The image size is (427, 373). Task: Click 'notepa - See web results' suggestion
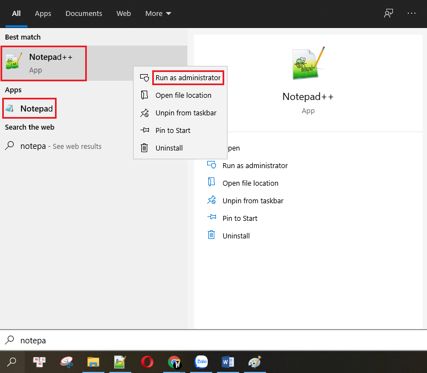tap(60, 147)
